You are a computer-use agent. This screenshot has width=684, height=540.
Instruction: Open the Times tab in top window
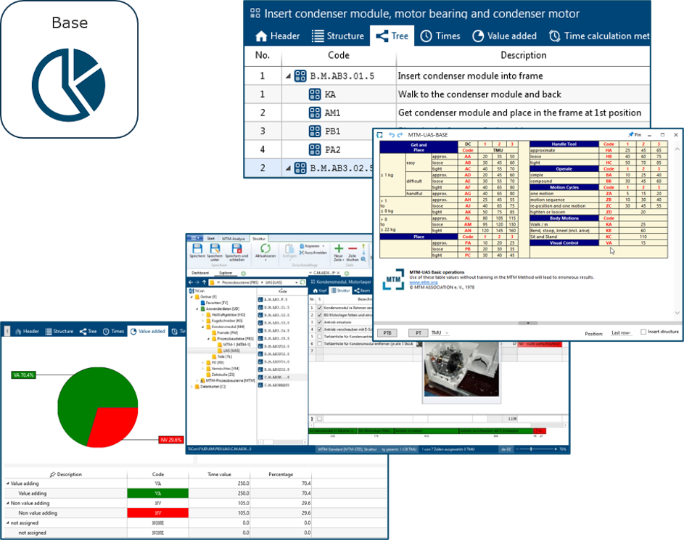[x=440, y=36]
